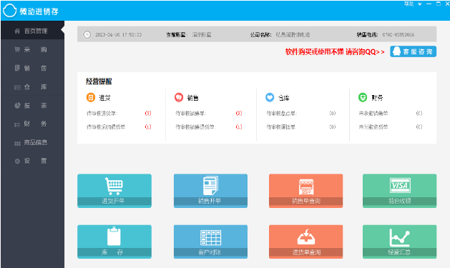Open the 经营汇总 line chart tile
This screenshot has height=268, width=450.
point(399,242)
